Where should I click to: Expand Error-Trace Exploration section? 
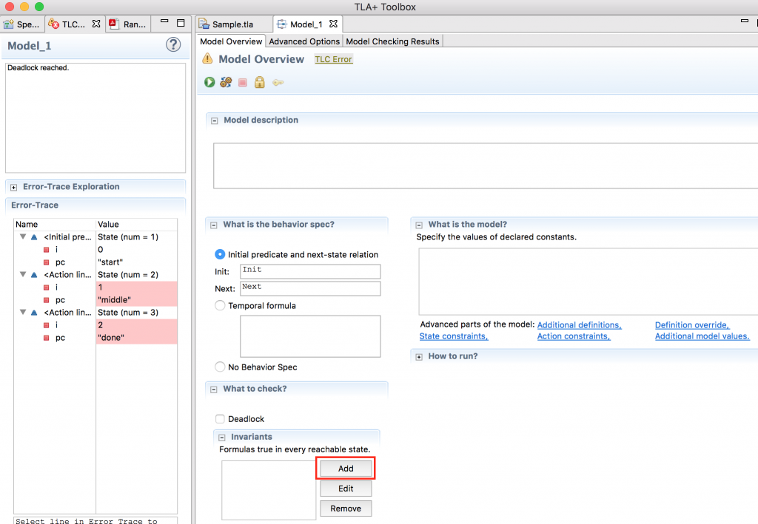[13, 187]
